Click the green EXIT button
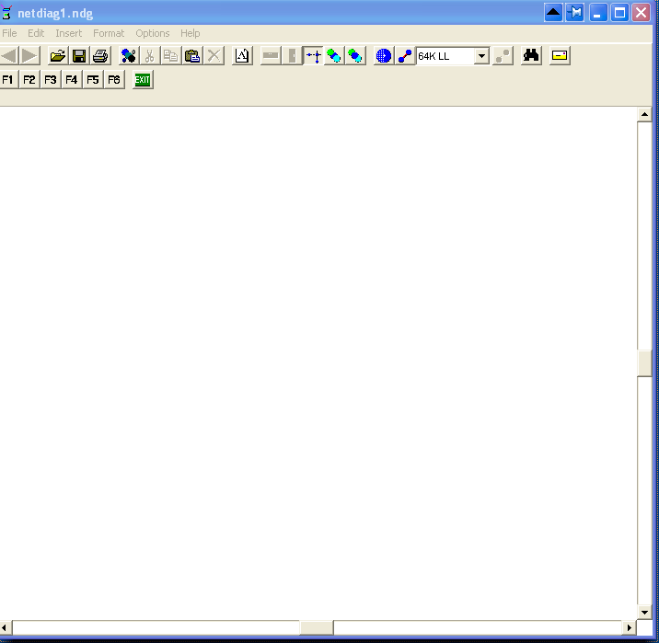Viewport: 659px width, 643px height. pyautogui.click(x=143, y=79)
